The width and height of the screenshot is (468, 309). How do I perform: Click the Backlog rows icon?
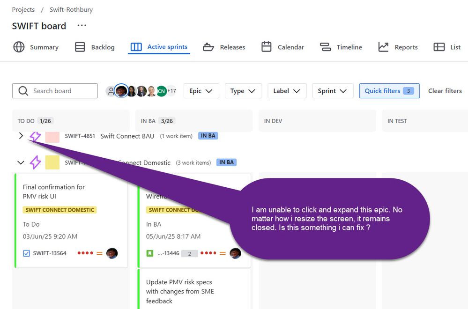click(x=80, y=47)
